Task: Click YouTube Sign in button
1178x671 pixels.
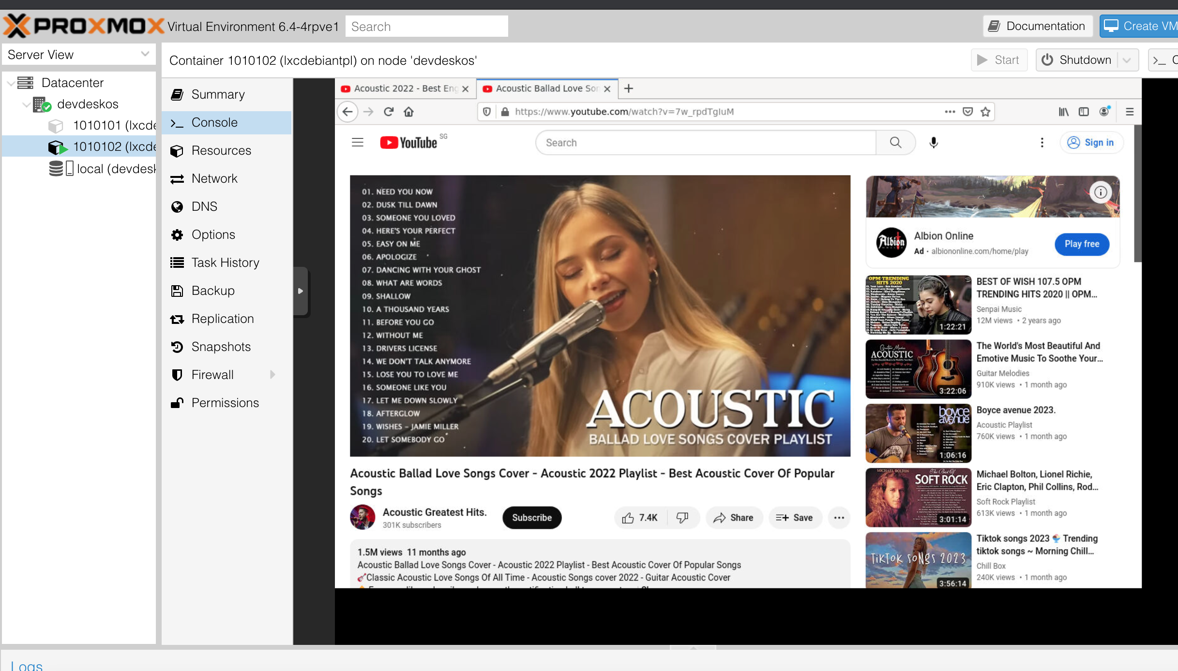Action: [1091, 143]
